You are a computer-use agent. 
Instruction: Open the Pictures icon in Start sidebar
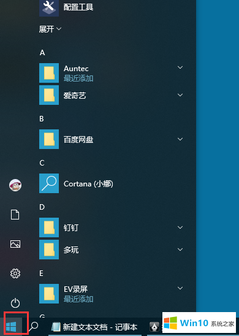(15, 244)
